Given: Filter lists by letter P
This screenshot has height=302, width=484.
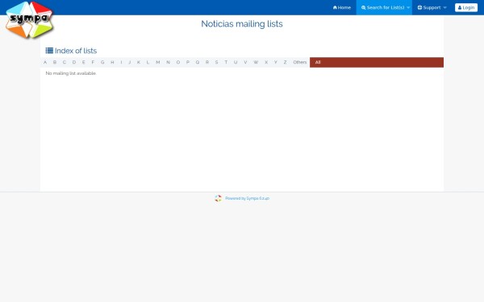Looking at the screenshot, I should tap(188, 62).
